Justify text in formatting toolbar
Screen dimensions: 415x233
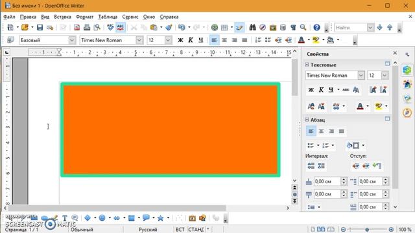(244, 40)
